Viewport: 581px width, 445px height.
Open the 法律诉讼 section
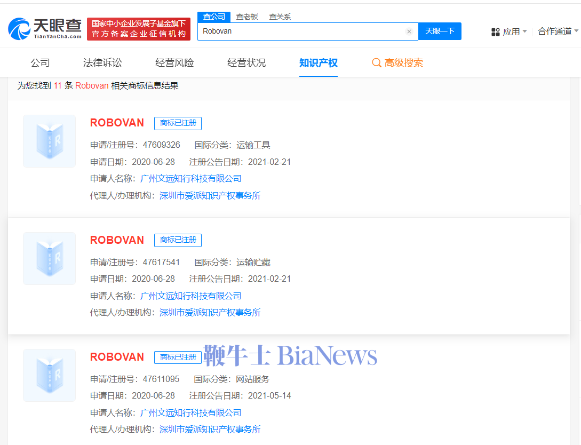[x=103, y=62]
